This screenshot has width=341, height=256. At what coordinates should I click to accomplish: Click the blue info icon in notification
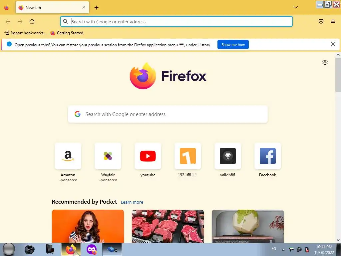(x=9, y=44)
